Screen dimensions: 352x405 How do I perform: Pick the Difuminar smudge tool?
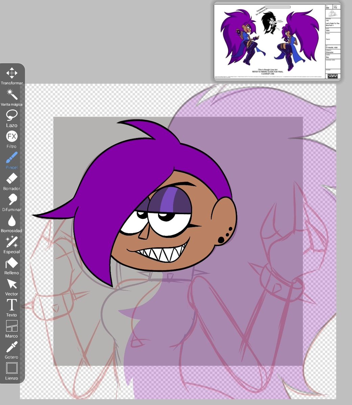pos(12,203)
